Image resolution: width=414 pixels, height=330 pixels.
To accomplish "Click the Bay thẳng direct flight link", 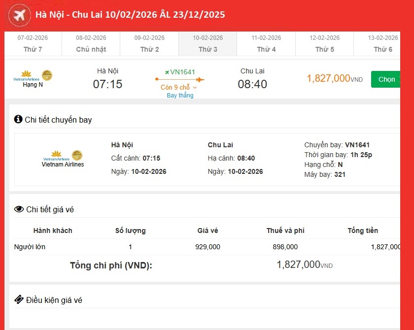I will 180,96.
